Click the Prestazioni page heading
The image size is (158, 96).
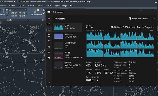point(60,19)
